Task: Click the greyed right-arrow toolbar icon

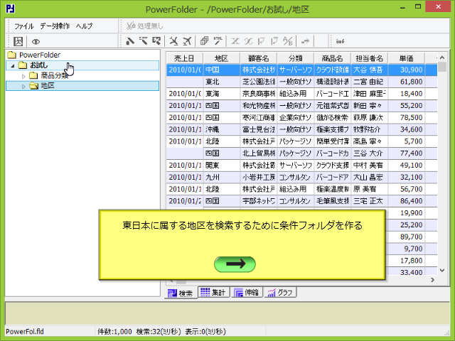Action: pyautogui.click(x=305, y=41)
